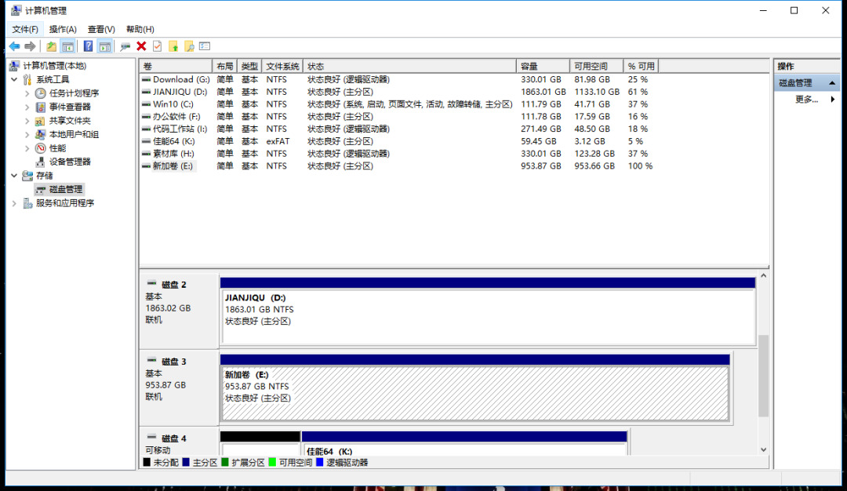This screenshot has width=847, height=491.
Task: Click the Back arrow in toolbar
Action: coord(14,46)
